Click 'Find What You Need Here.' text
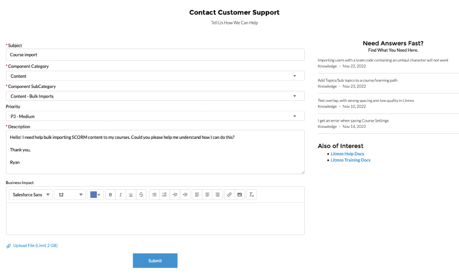 [x=393, y=50]
